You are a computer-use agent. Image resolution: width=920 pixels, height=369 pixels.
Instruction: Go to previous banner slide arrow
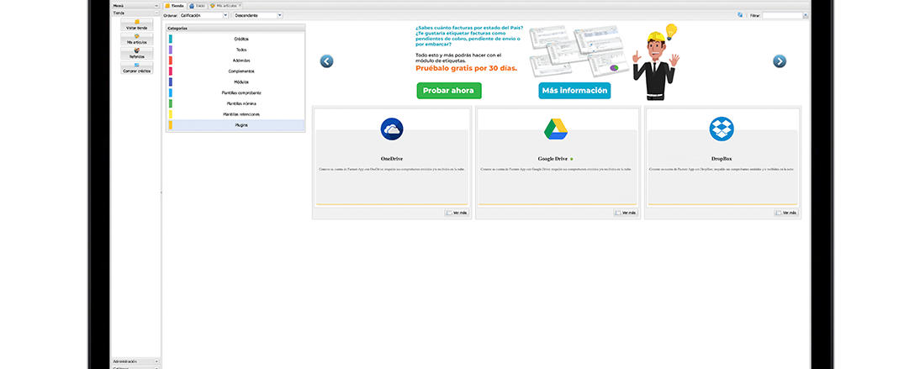[327, 61]
